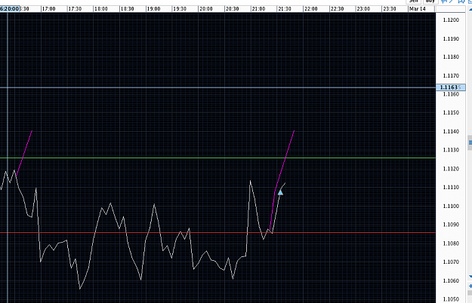Click the scroll-down arrow below price scale
The height and width of the screenshot is (303, 472).
[x=470, y=277]
